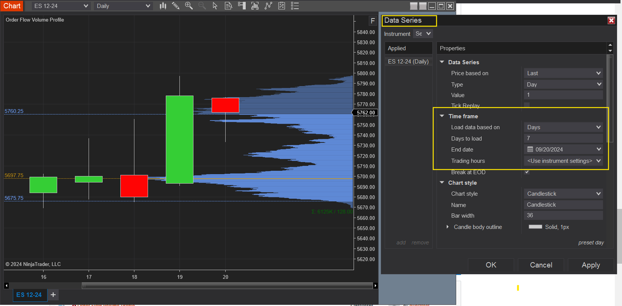Click the right arrow of chart scrollbar

(375, 286)
